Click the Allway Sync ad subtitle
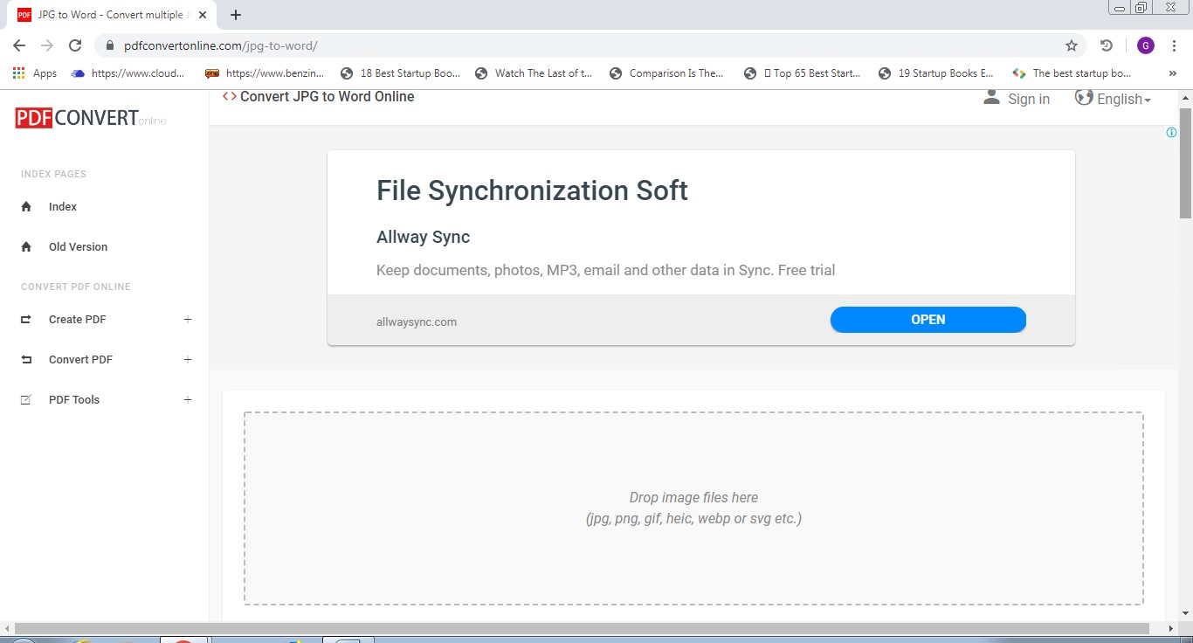This screenshot has height=643, width=1193. 423,237
